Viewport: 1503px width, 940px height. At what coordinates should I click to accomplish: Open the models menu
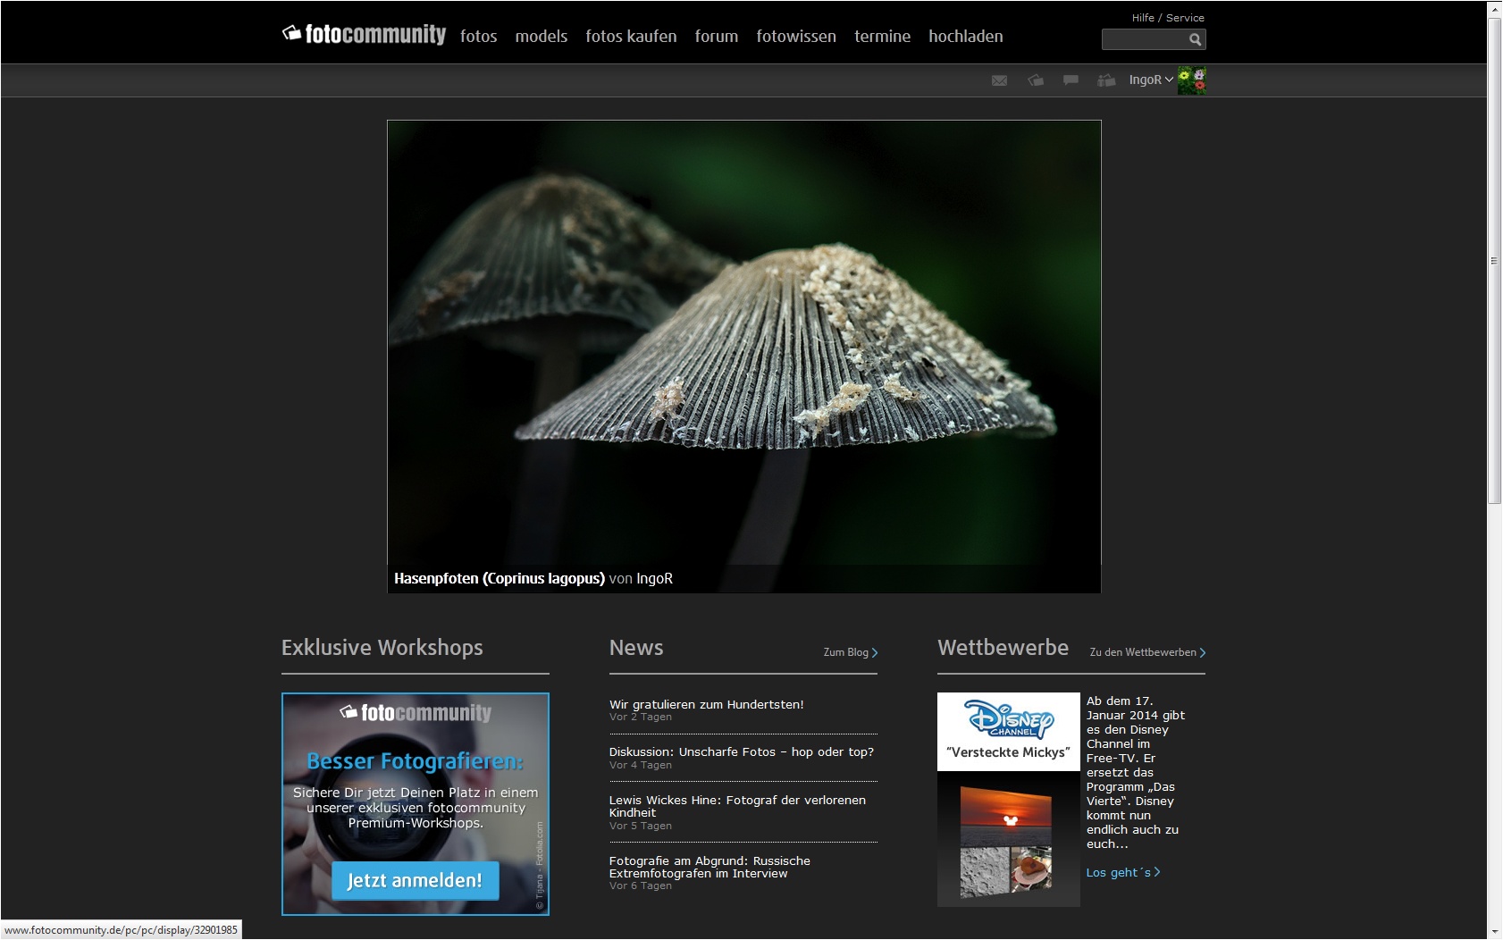[x=541, y=37]
